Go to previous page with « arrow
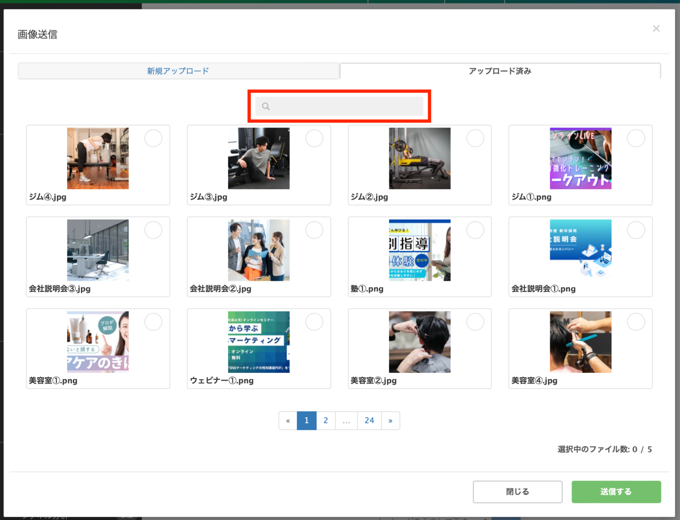 coord(288,421)
